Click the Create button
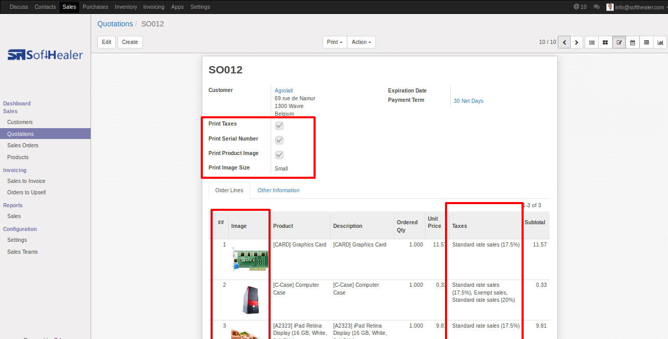The image size is (668, 339). 130,42
